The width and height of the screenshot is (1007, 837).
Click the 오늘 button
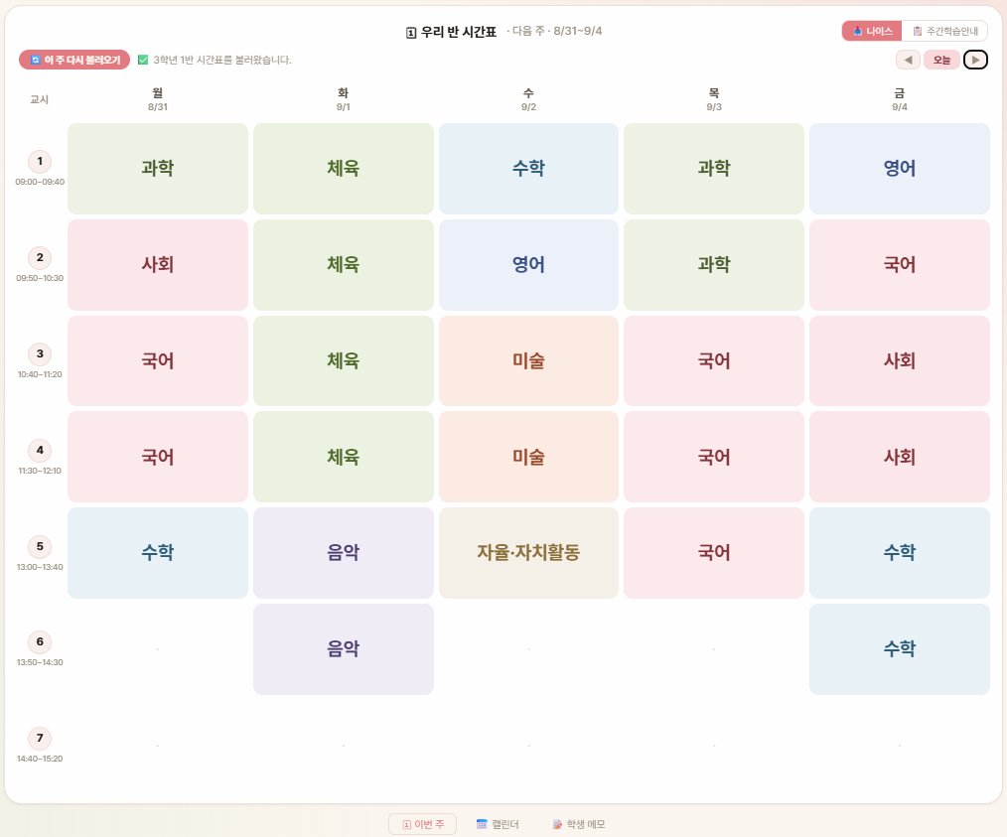coord(941,60)
